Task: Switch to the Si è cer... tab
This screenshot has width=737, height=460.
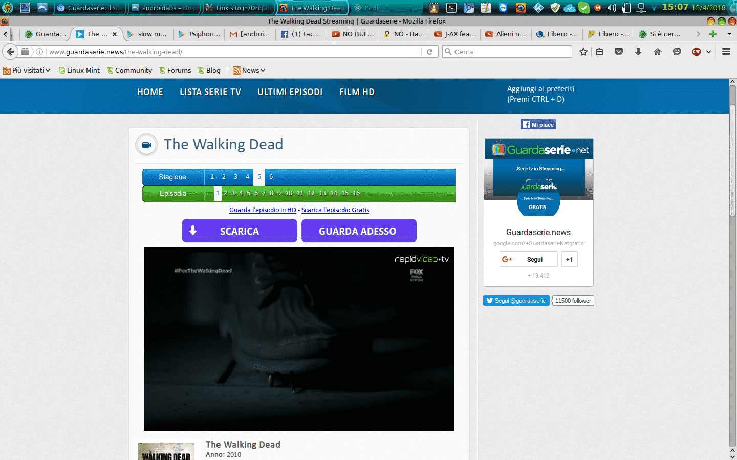Action: 660,34
